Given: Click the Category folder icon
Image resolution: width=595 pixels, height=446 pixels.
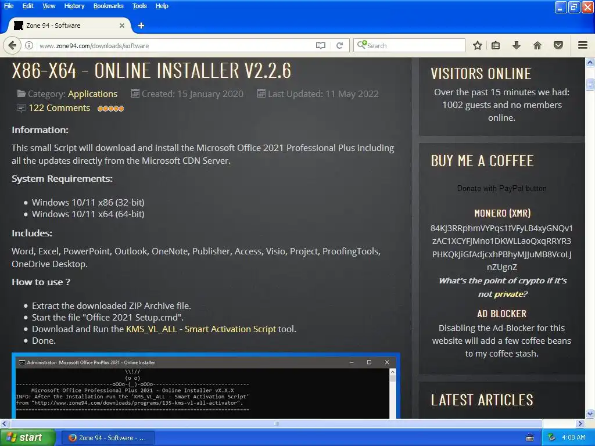Looking at the screenshot, I should click(x=21, y=93).
